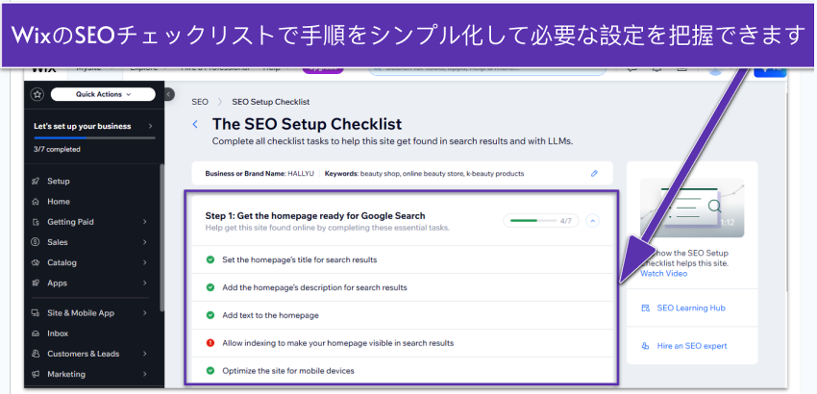Collapse the sidebar with the arrow button
Image resolution: width=817 pixels, height=394 pixels.
coord(169,94)
